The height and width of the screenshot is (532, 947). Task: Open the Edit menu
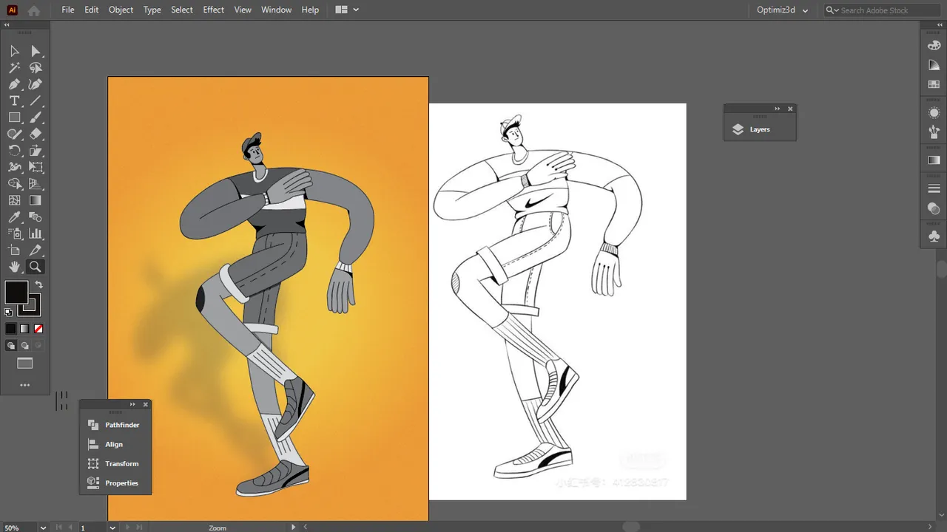pos(92,10)
